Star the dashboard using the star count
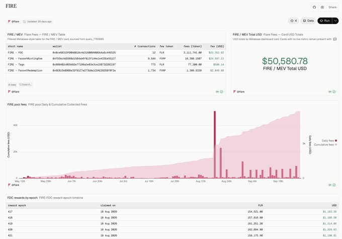This screenshot has height=239, width=342. pos(294,21)
